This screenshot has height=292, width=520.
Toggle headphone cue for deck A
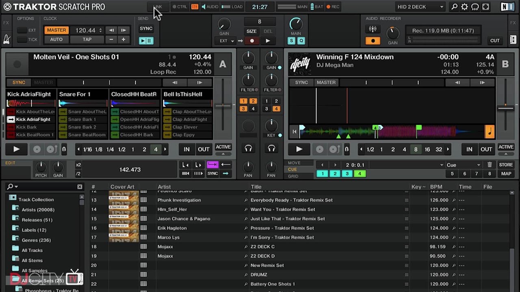(x=248, y=149)
